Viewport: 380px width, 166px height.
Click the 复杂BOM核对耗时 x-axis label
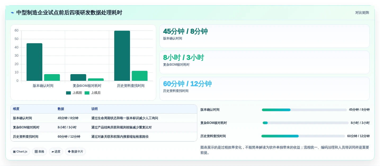tap(87, 86)
